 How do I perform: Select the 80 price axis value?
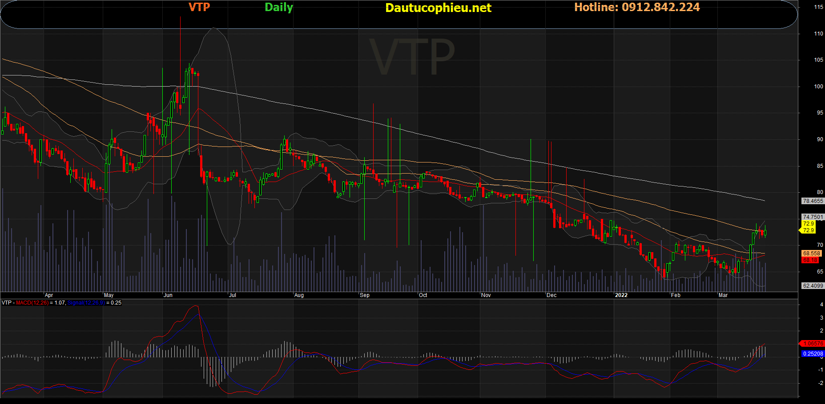click(x=820, y=192)
